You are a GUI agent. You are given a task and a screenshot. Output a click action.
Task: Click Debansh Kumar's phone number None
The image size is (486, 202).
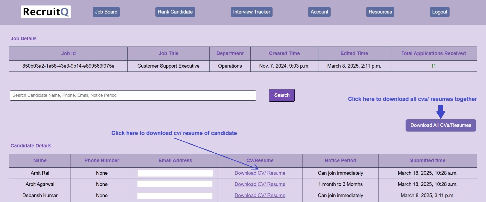pos(102,196)
